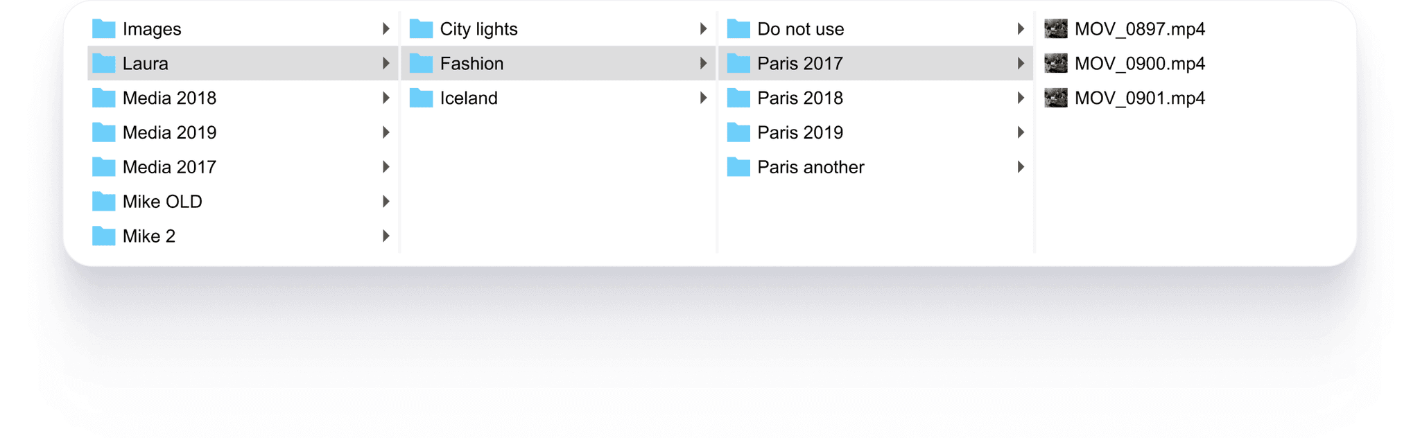The image size is (1420, 438).
Task: Select the MOV_0900.mp4 file name
Action: pyautogui.click(x=1140, y=64)
